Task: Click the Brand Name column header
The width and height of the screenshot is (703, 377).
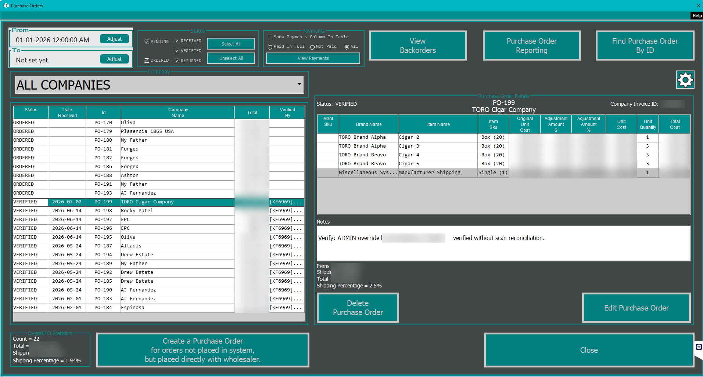Action: point(369,124)
